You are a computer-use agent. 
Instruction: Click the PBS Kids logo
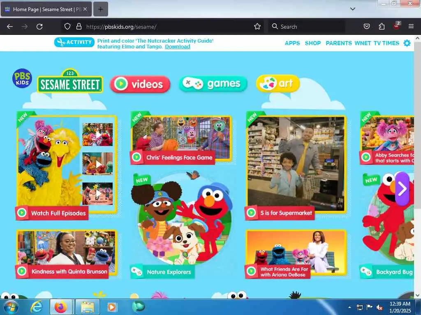click(22, 78)
